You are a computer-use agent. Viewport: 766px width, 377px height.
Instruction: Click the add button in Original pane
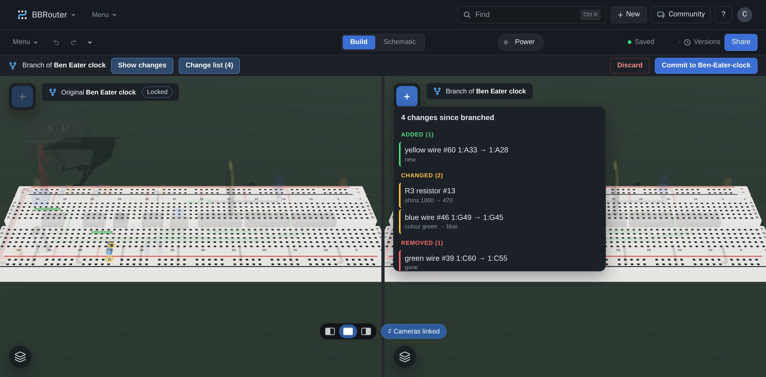22,97
